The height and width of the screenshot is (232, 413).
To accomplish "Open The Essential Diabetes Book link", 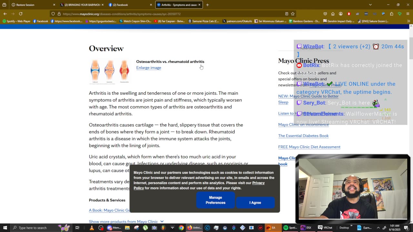I will (x=303, y=136).
